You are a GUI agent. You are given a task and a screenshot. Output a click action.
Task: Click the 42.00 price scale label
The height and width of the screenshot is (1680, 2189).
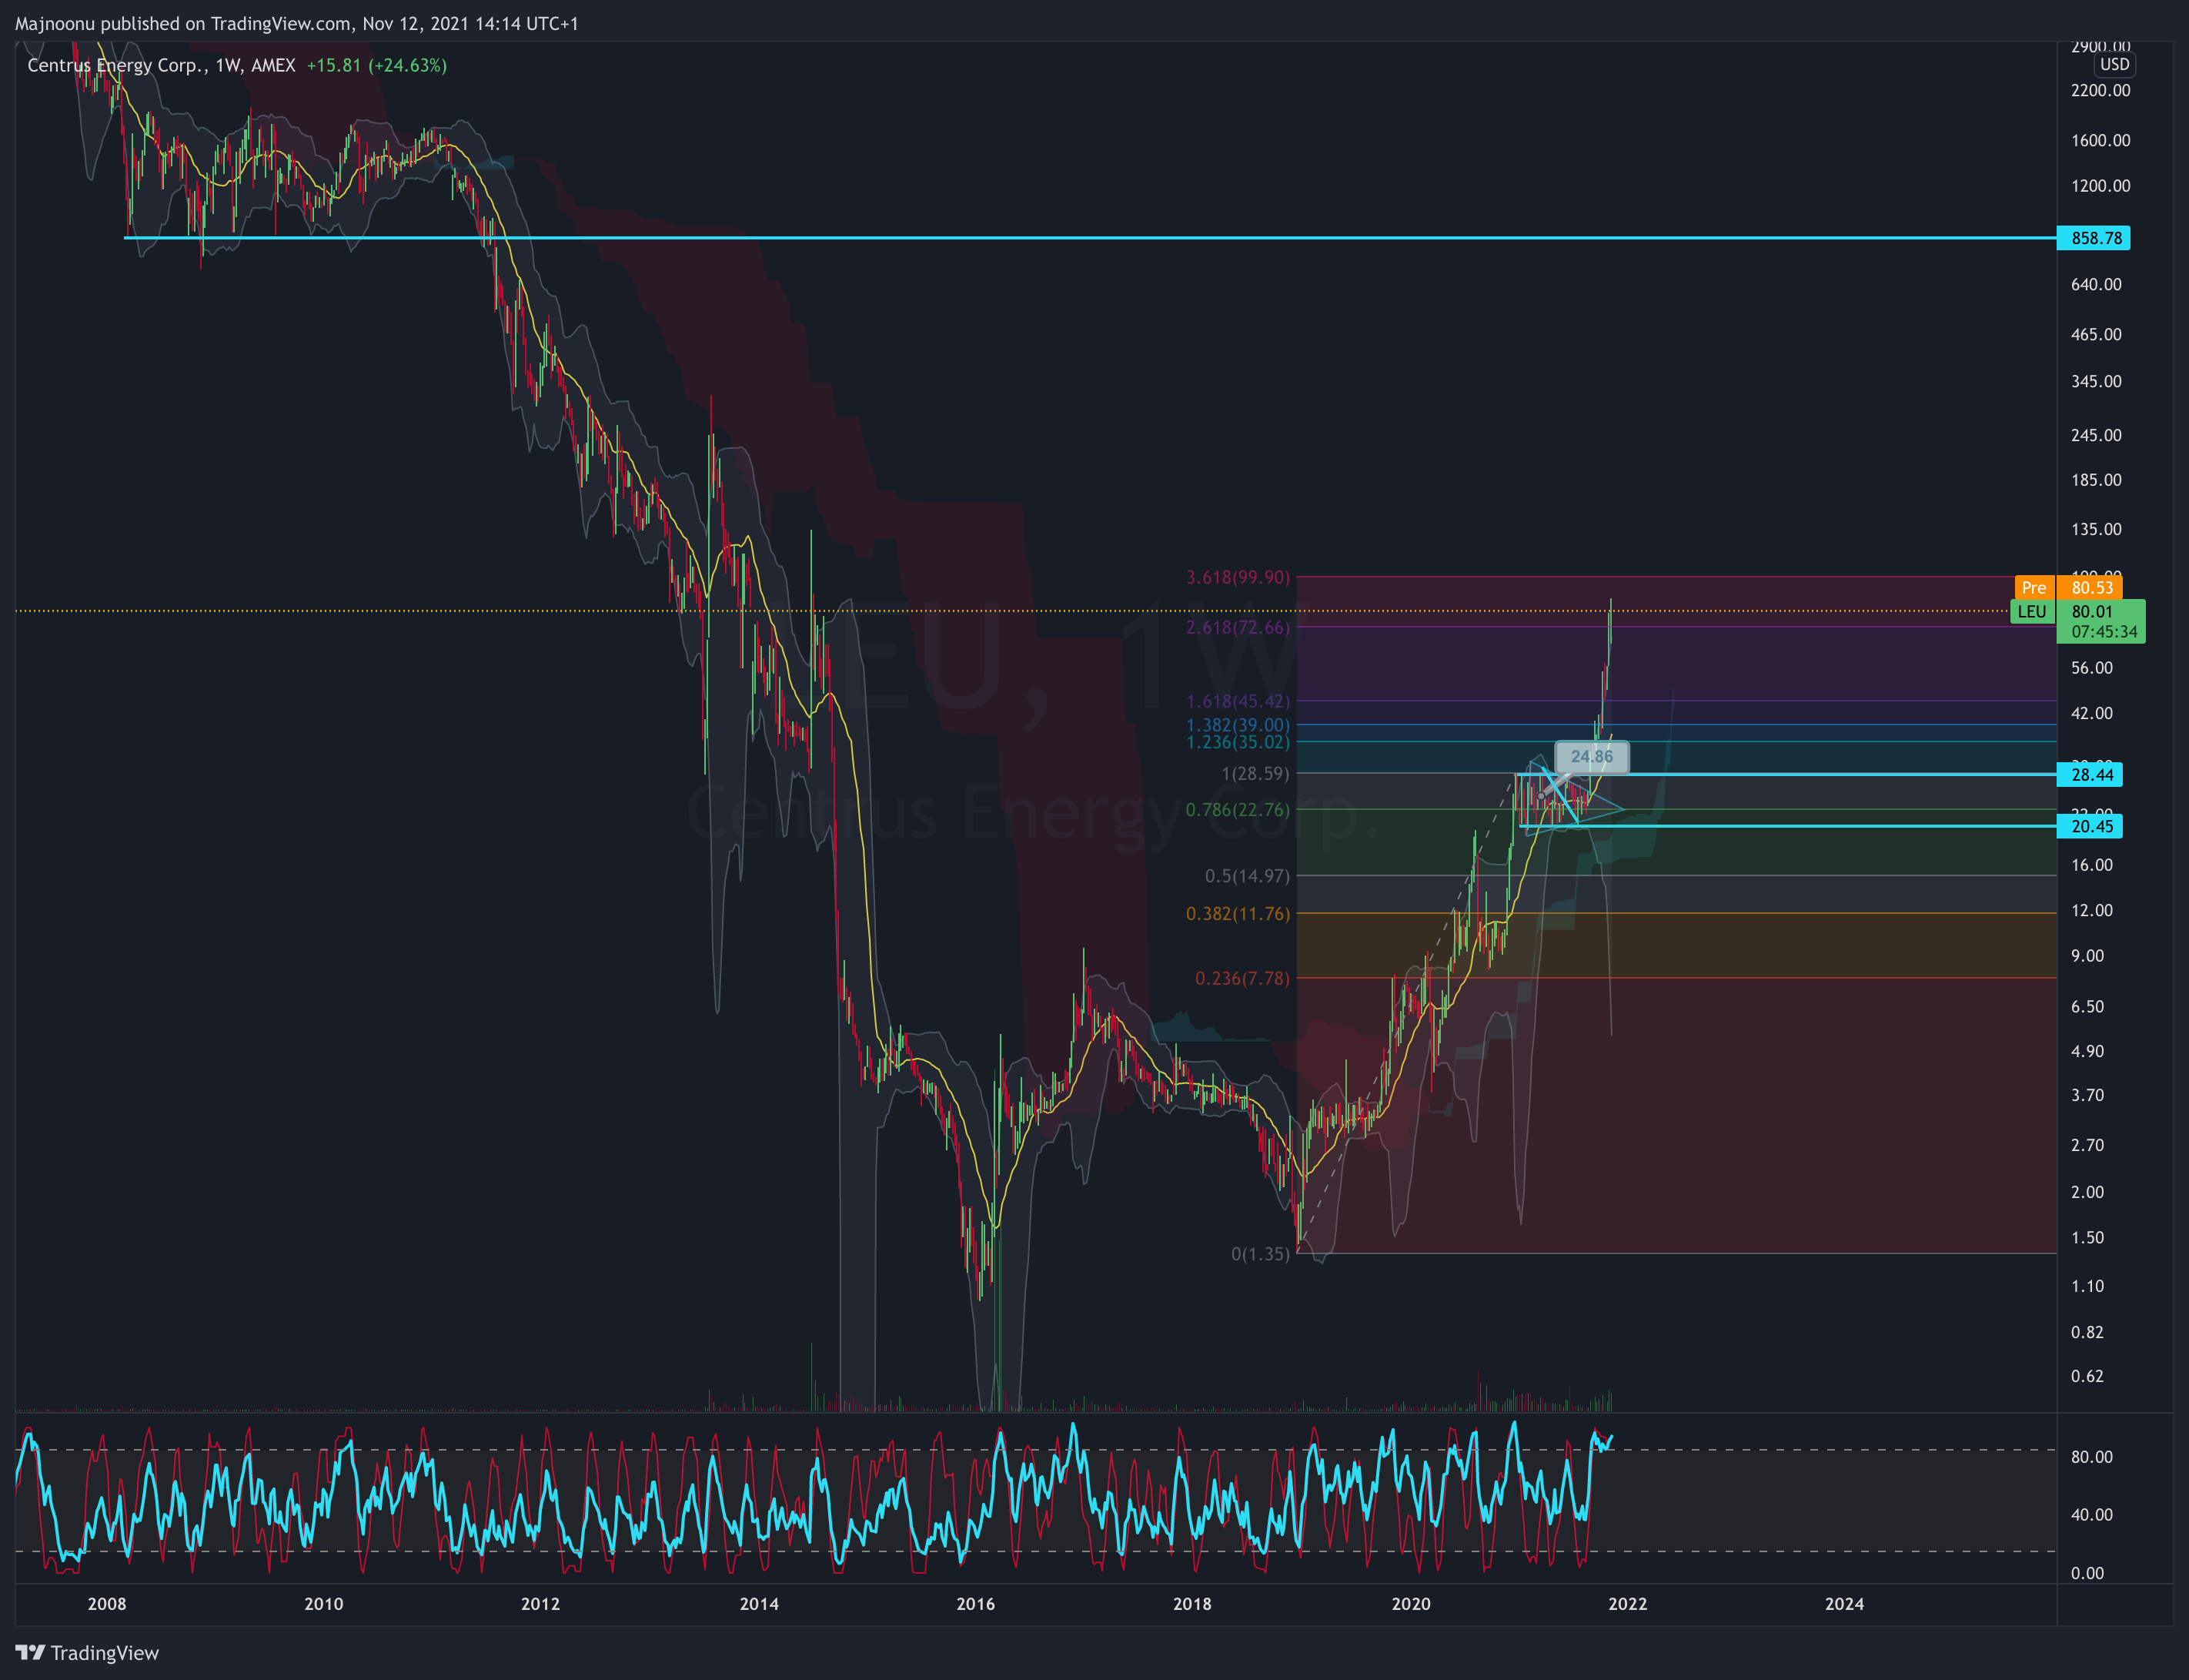pyautogui.click(x=2092, y=713)
